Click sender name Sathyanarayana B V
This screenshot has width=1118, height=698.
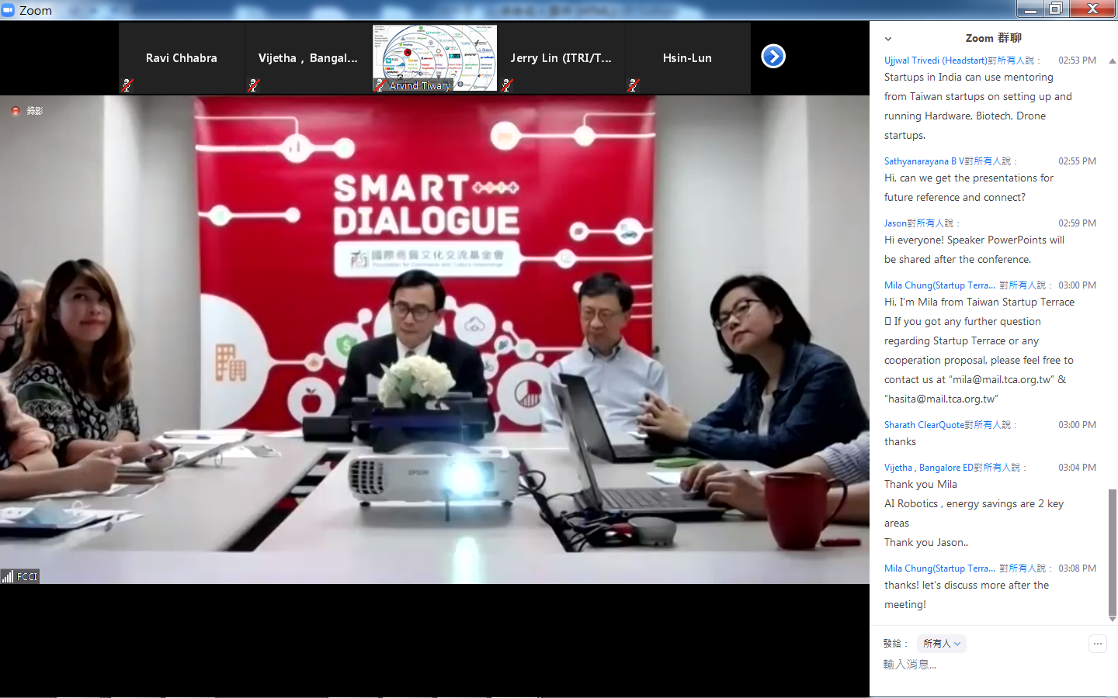pyautogui.click(x=924, y=161)
